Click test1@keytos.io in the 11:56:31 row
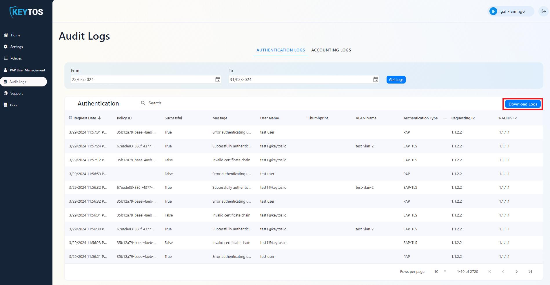Image resolution: width=550 pixels, height=285 pixels. (x=273, y=215)
